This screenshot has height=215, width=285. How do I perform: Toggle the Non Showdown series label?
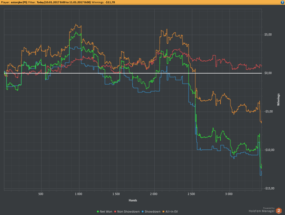pos(128,212)
